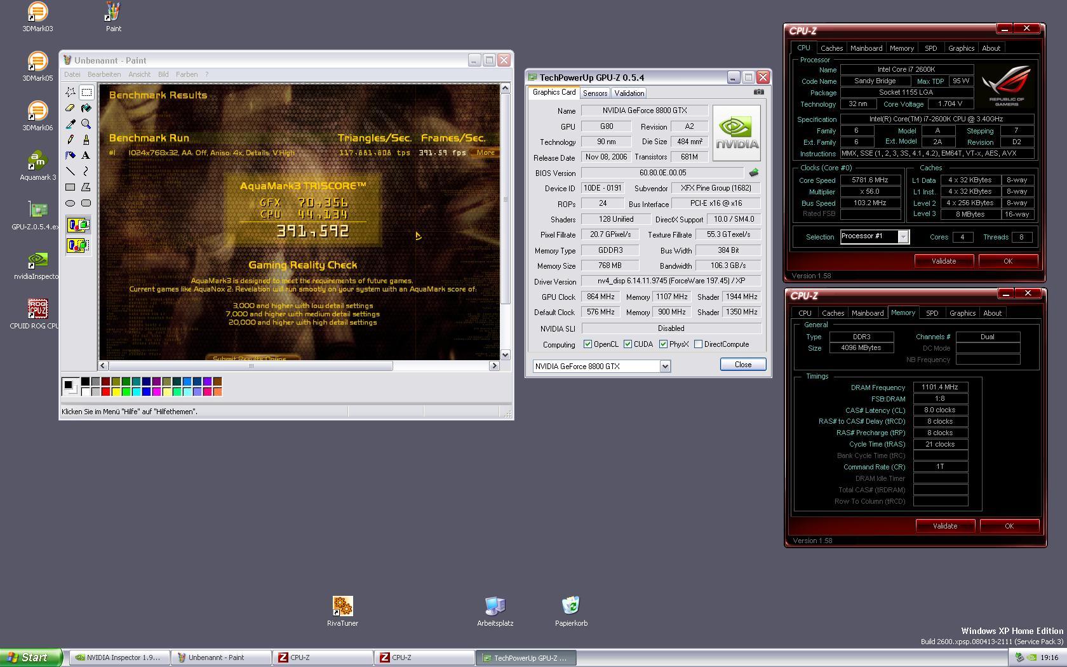Click the Close button in GPU-Z
The height and width of the screenshot is (667, 1067).
pos(743,365)
